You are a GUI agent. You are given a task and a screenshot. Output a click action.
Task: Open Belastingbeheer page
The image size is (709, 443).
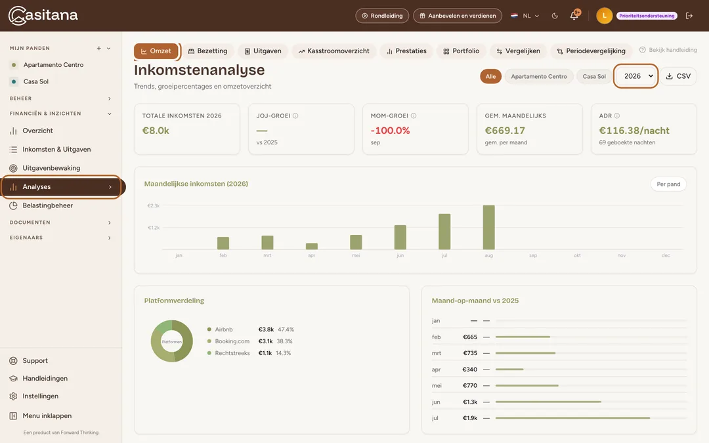(47, 205)
